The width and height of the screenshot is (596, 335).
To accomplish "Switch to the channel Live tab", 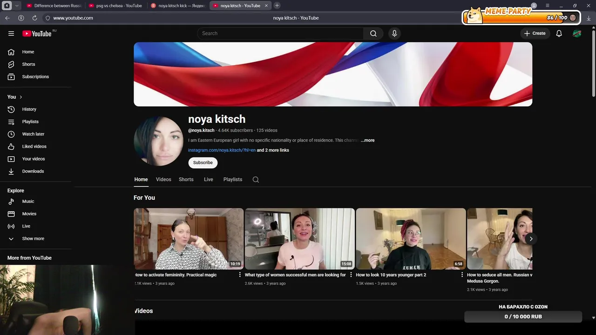I will coord(209,180).
